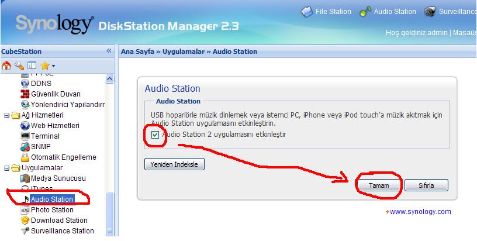Click the favorites star icon
The height and width of the screenshot is (241, 477).
[45, 66]
